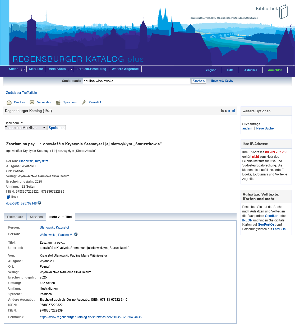This screenshot has width=295, height=325.
Task: Open the Temporäre Merkliste dropdown
Action: click(x=25, y=128)
